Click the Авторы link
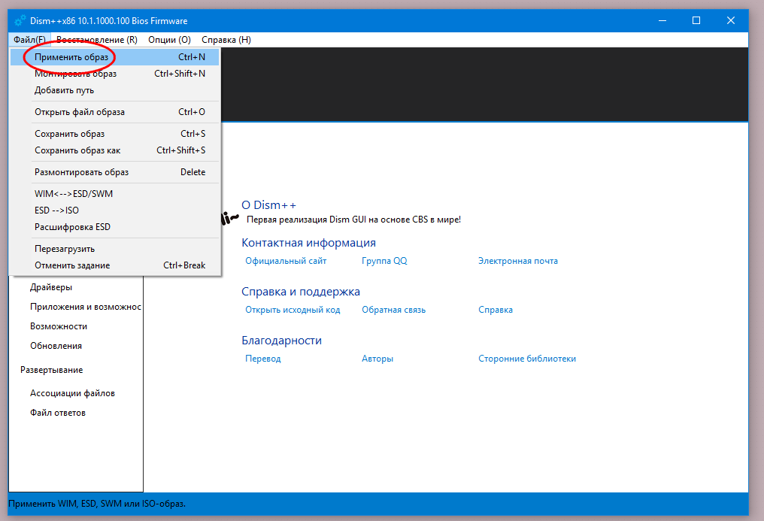Image resolution: width=764 pixels, height=521 pixels. pos(377,359)
